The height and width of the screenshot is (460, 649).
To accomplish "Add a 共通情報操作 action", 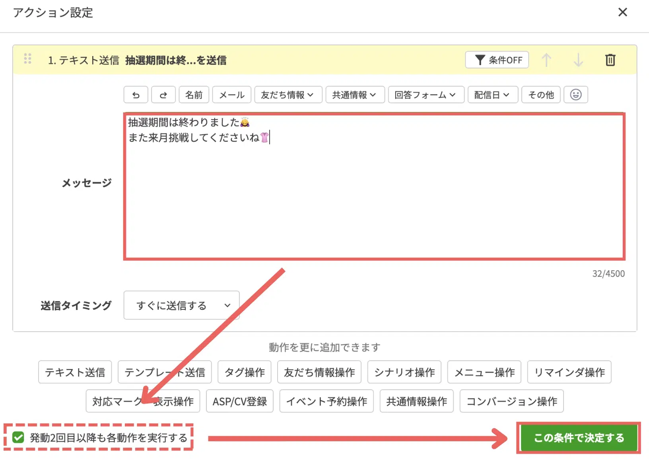I will point(417,401).
